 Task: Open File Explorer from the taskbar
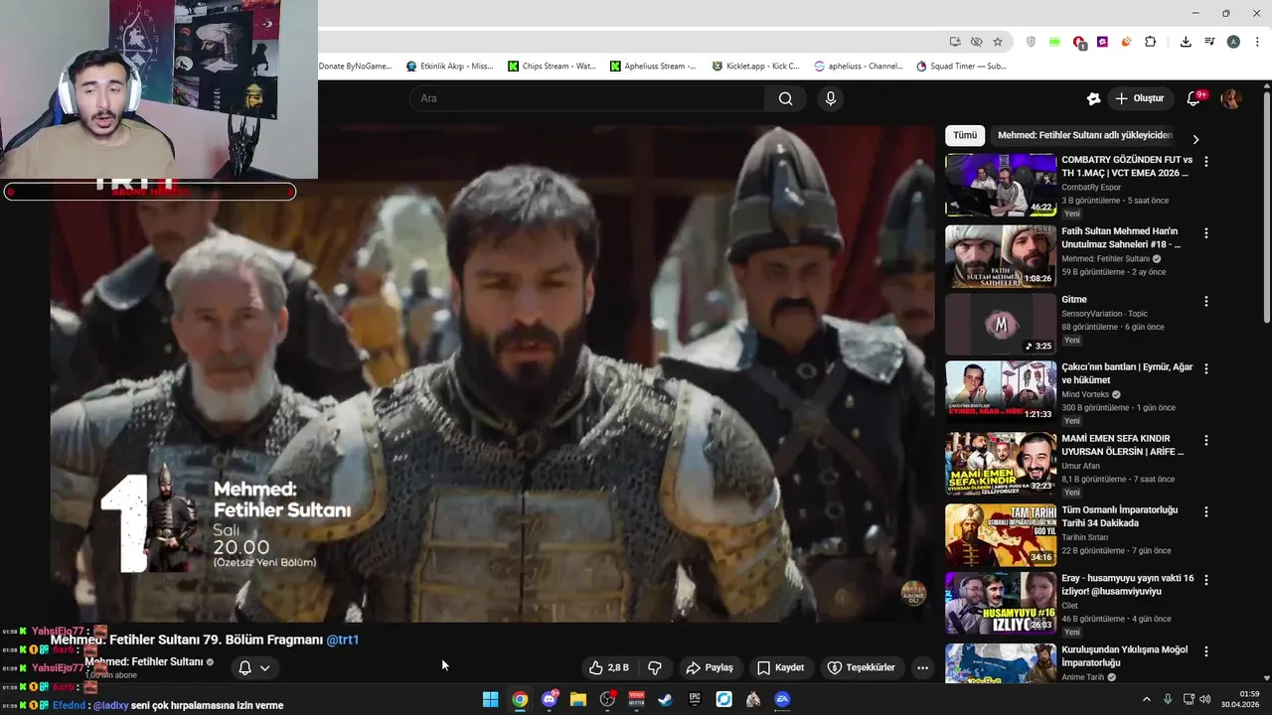click(577, 699)
